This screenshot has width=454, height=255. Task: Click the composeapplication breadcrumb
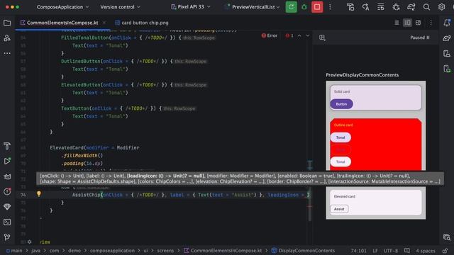(x=112, y=251)
